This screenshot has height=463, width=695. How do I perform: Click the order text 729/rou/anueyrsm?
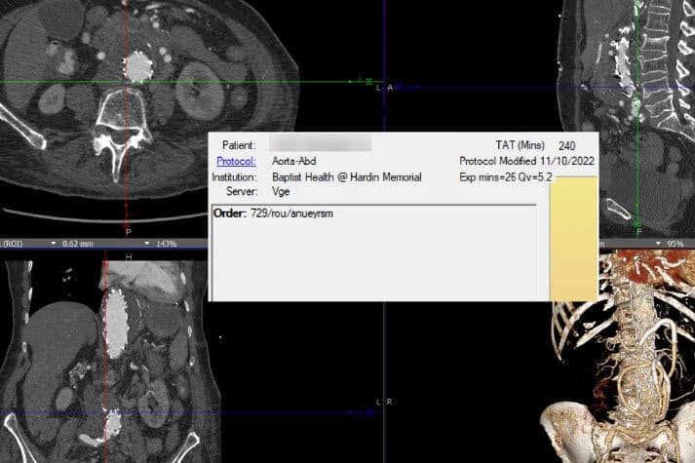tap(291, 213)
